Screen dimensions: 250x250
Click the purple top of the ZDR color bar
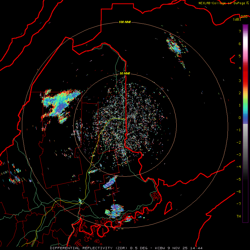coord(245,27)
